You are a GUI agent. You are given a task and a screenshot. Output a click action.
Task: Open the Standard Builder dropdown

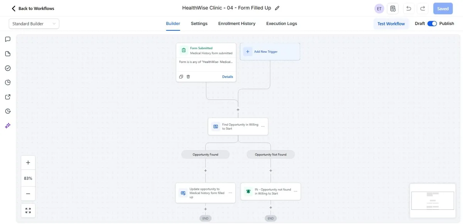tap(34, 24)
